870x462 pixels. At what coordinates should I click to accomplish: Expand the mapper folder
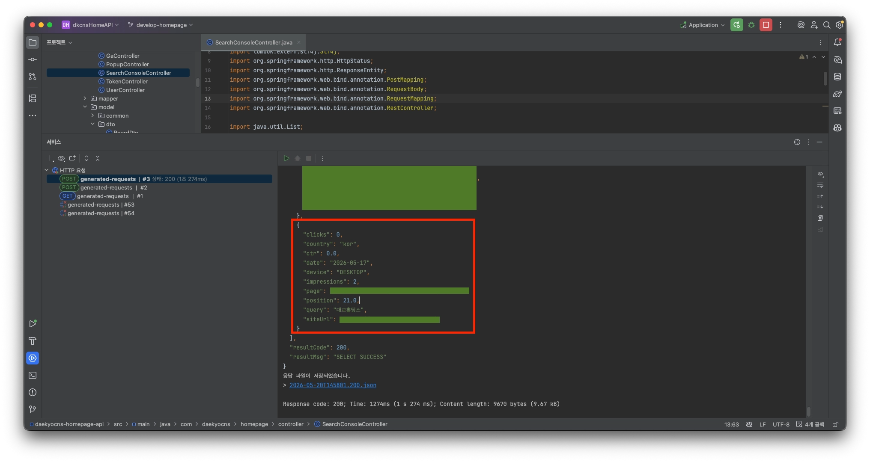85,98
